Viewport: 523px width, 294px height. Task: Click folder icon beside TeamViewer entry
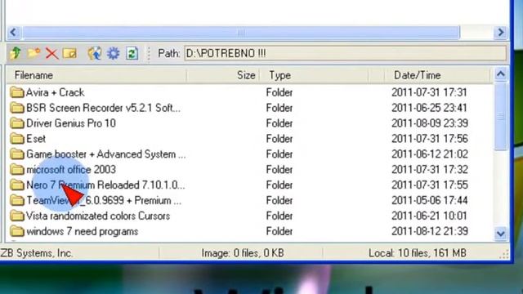(16, 200)
